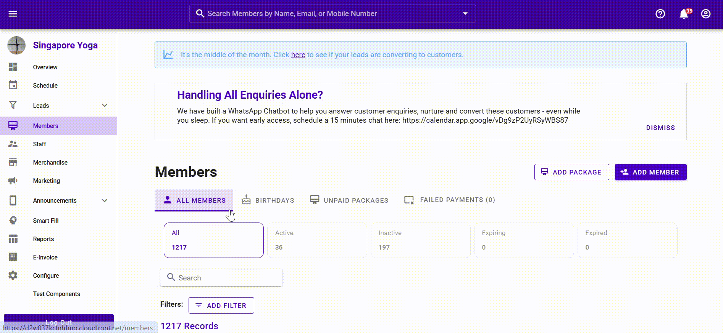Click the Singapore Yoga studio name
Viewport: 723px width, 333px height.
point(65,45)
